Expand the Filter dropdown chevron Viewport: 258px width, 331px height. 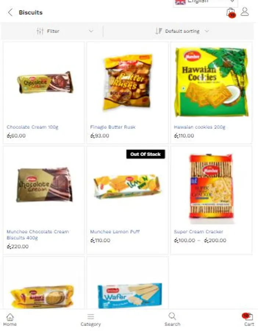point(91,31)
